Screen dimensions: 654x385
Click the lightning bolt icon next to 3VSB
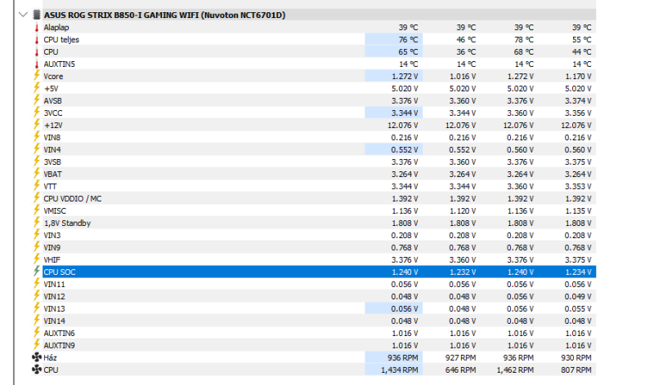coord(37,162)
